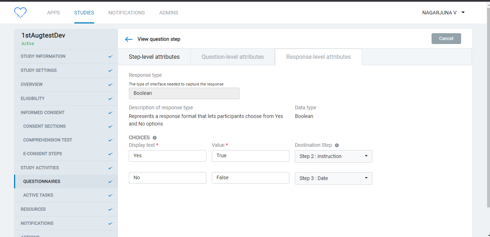Open the ADMINS menu

click(x=169, y=13)
